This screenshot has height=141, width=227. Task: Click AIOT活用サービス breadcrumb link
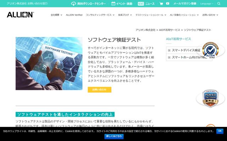pyautogui.click(x=170, y=30)
